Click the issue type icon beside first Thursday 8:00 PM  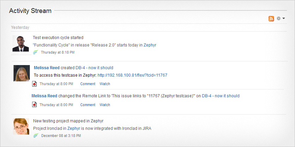(x=34, y=84)
